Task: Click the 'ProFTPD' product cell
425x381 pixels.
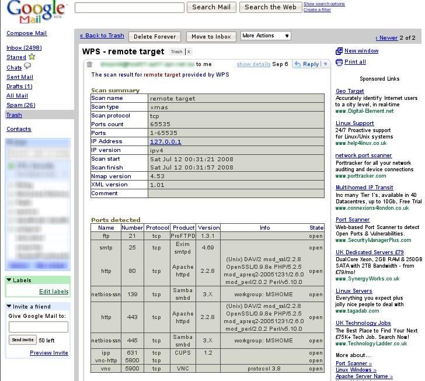Action: coord(183,236)
